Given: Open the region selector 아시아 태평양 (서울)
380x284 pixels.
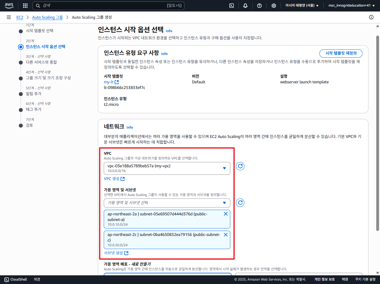Looking at the screenshot, I should click(302, 6).
